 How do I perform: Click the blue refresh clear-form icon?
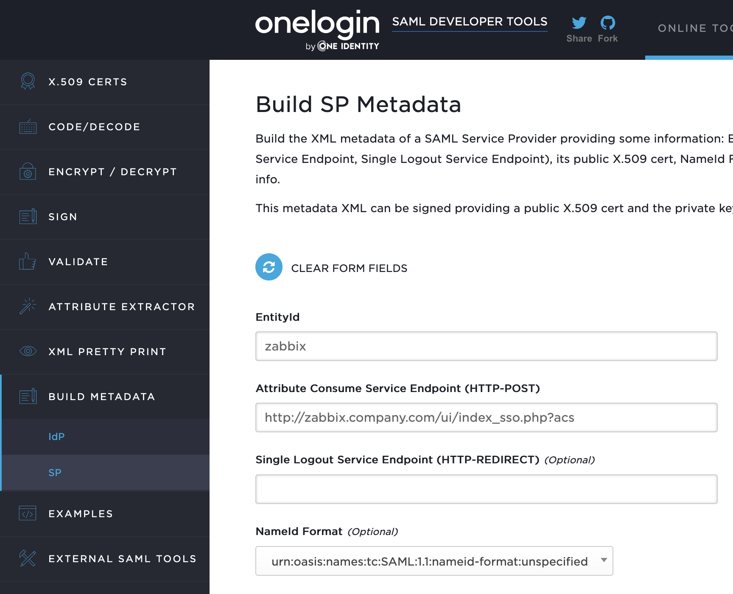(x=269, y=267)
